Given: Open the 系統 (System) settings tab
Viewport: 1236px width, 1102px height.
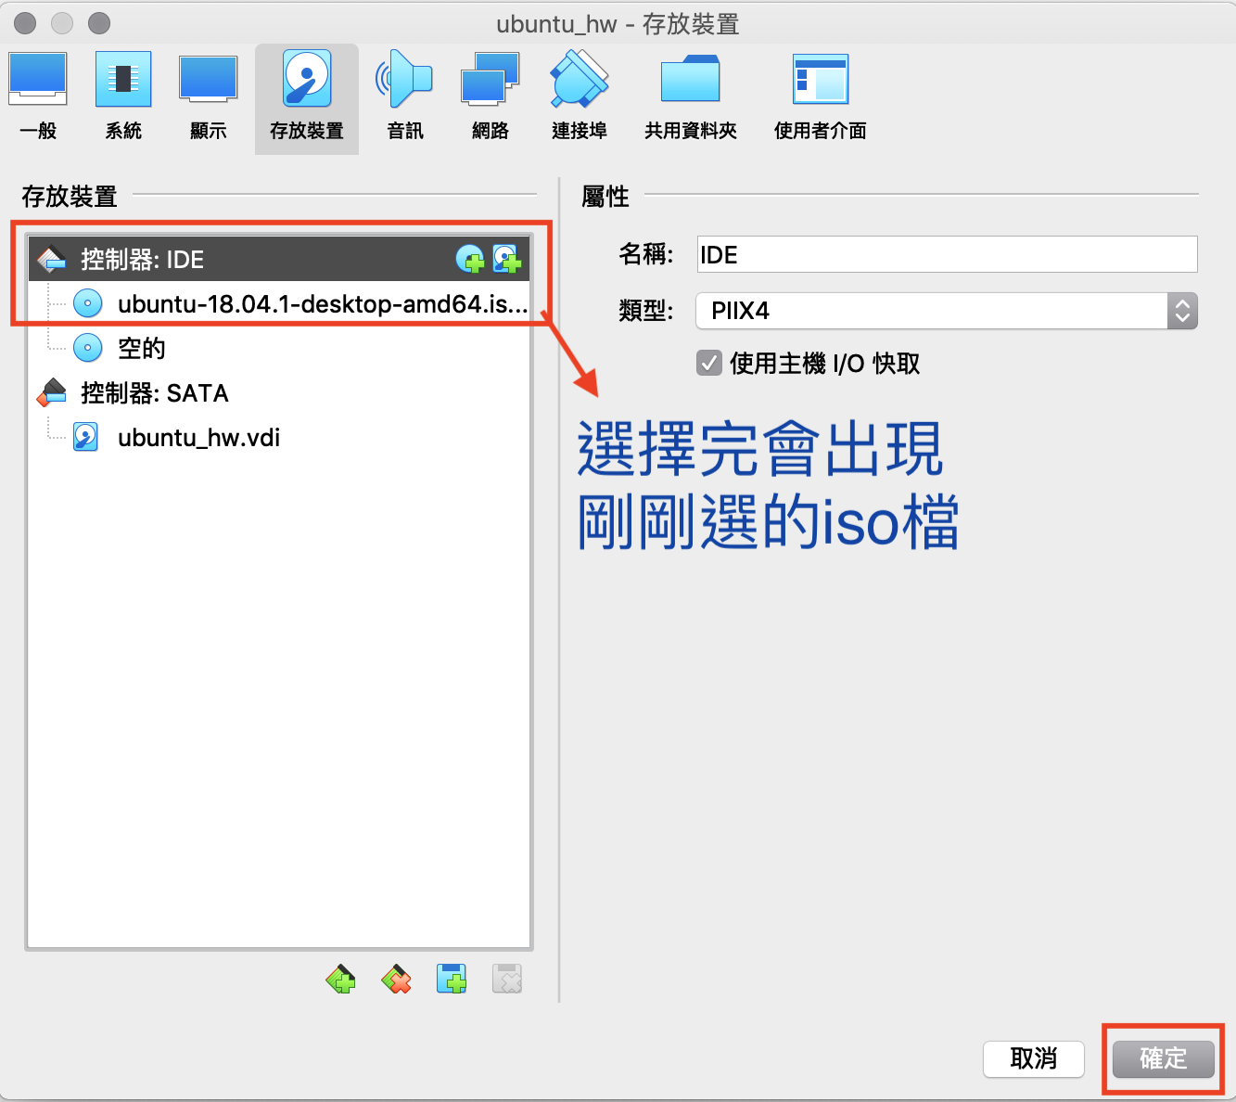Looking at the screenshot, I should (123, 98).
